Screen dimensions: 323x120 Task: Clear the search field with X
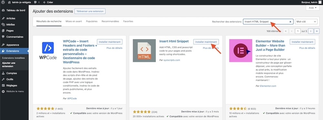point(290,22)
